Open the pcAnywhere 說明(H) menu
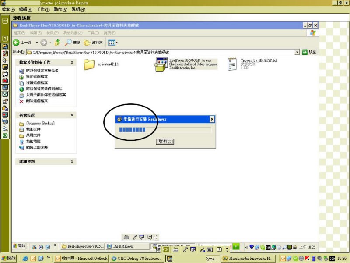This screenshot has height=263, width=350. 78,10
